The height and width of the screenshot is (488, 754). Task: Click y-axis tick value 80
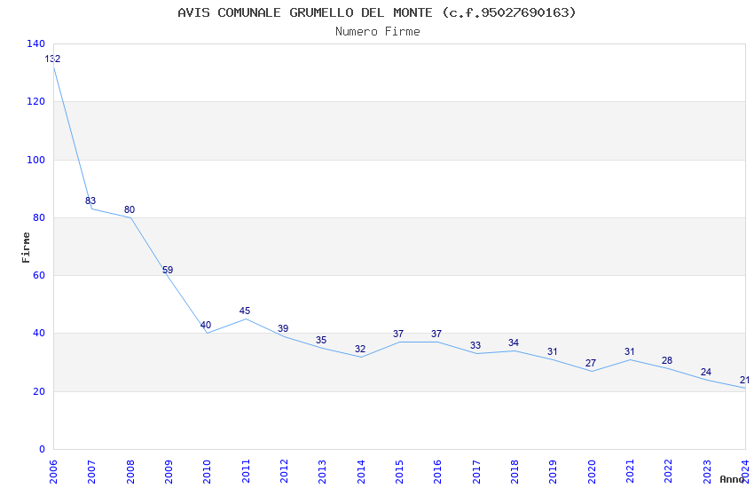coord(39,217)
